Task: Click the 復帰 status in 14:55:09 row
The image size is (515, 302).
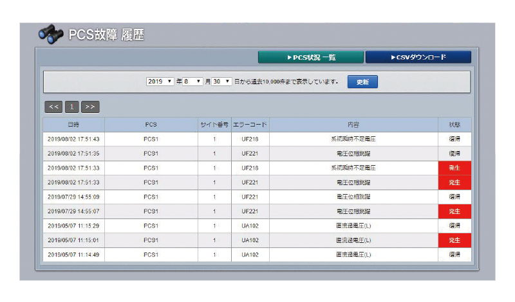Action: pos(454,197)
